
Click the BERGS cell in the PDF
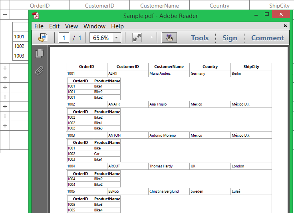pos(128,191)
